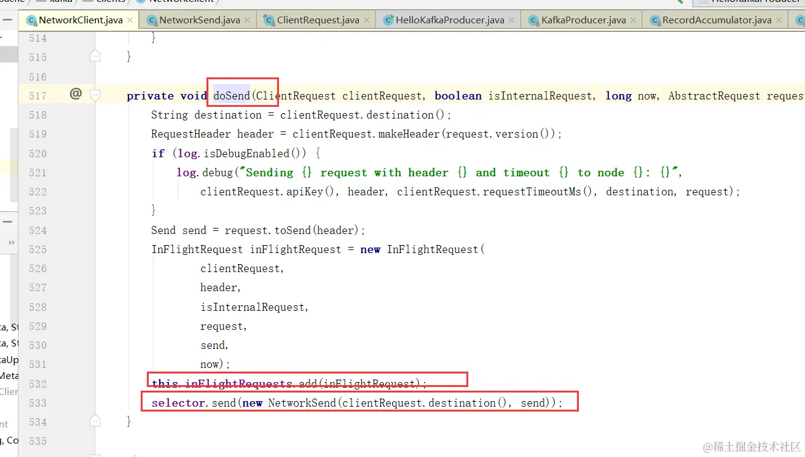Click the NetworkClient.java class file icon

pyautogui.click(x=31, y=20)
